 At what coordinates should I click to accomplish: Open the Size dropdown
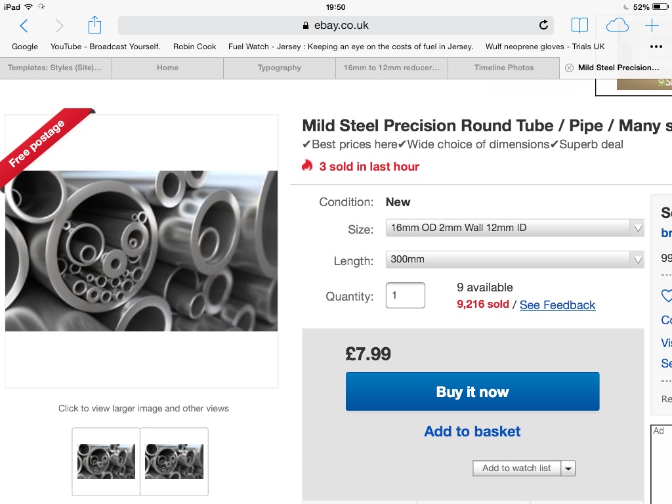[x=514, y=228]
